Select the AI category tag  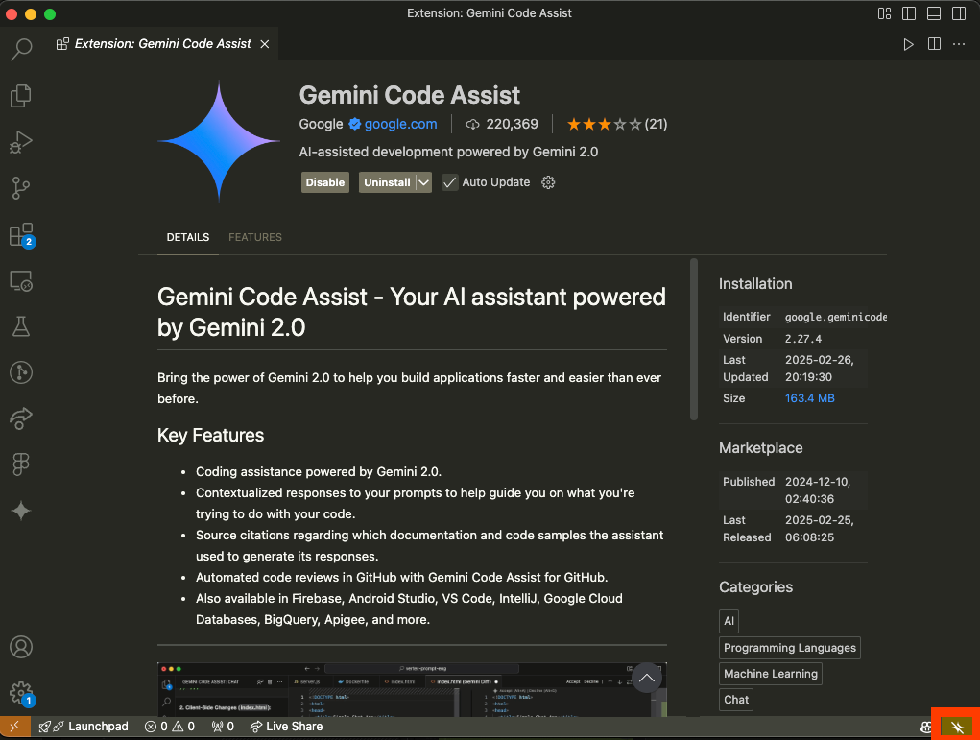(x=729, y=621)
